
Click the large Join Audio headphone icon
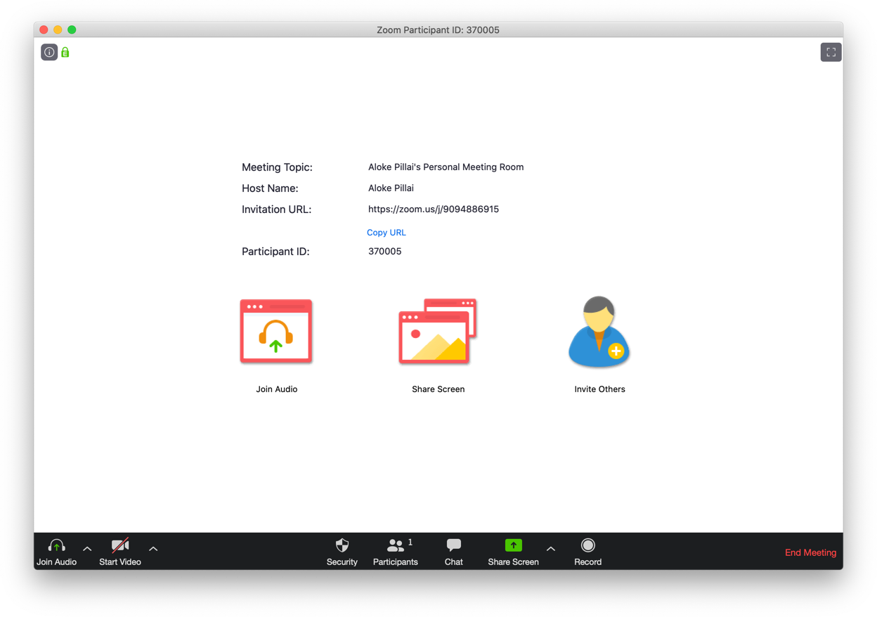click(276, 331)
